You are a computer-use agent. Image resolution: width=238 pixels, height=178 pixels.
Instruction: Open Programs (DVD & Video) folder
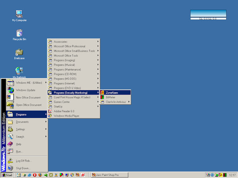point(74,88)
